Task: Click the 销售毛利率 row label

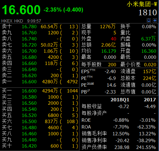Action: click(94, 134)
